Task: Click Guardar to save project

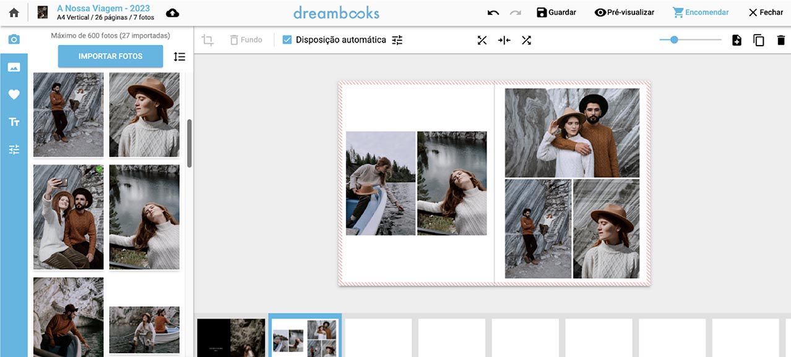Action: (556, 12)
